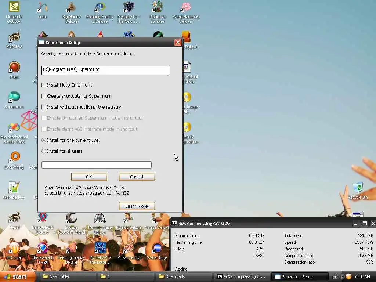Launch the Pego desktop icon
Image resolution: width=376 pixels, height=282 pixels.
(14, 70)
